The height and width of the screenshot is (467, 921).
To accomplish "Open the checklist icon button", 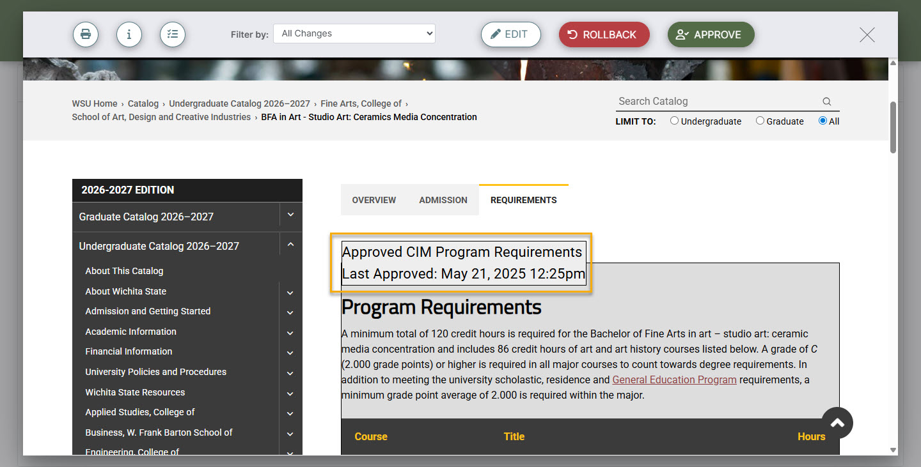I will pos(173,34).
